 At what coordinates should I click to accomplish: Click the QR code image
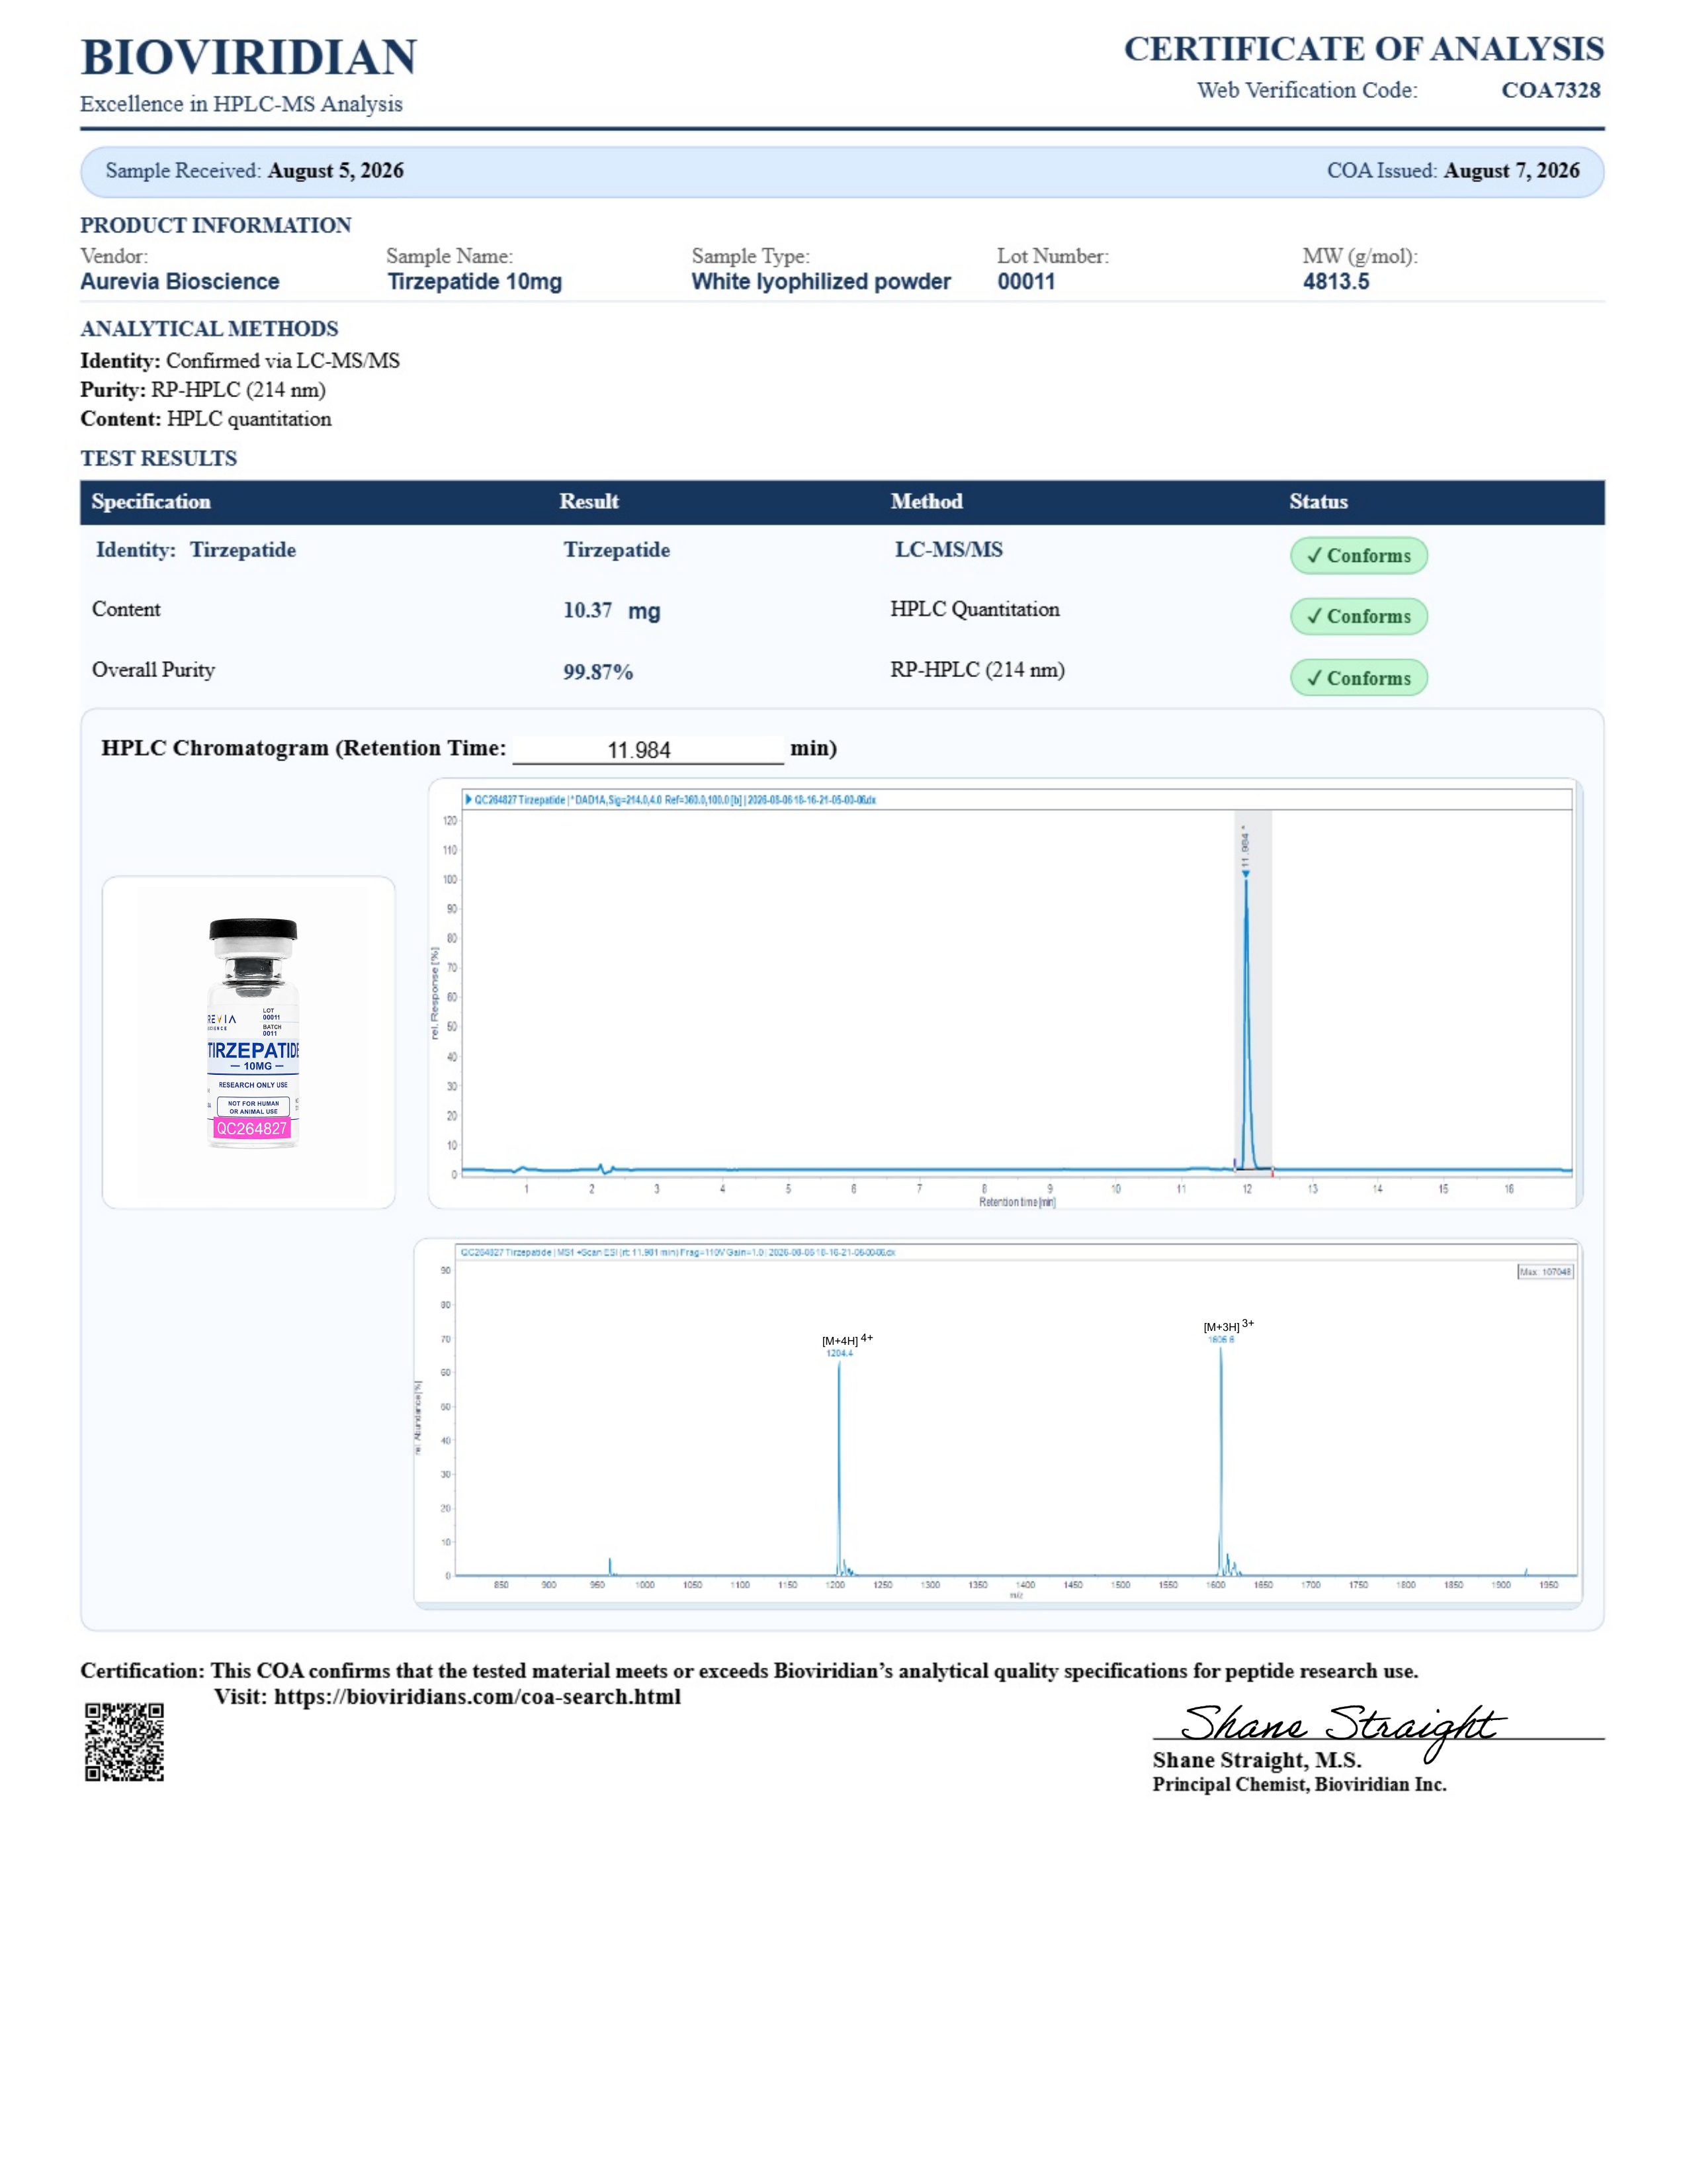(x=124, y=1743)
